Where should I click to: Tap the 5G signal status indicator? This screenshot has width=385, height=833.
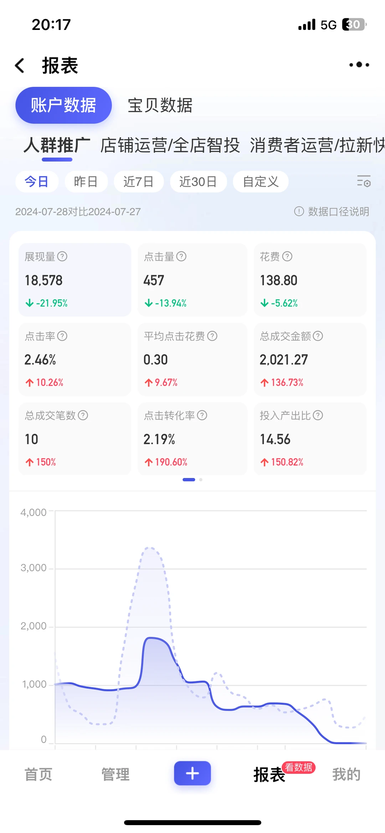[328, 25]
